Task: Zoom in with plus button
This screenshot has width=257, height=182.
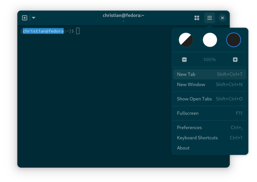Action: tap(235, 60)
